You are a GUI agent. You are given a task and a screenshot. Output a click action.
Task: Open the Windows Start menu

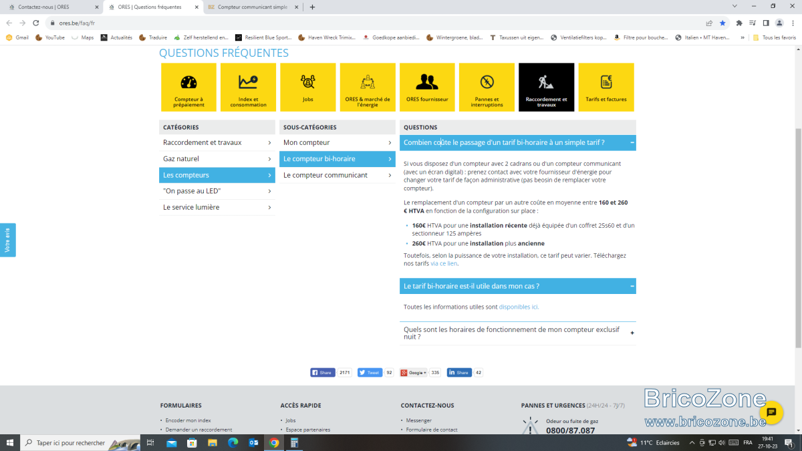pos(10,442)
